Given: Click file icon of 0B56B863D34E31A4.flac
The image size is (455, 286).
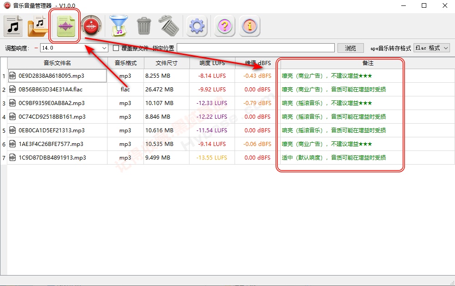Looking at the screenshot, I should (x=12, y=90).
